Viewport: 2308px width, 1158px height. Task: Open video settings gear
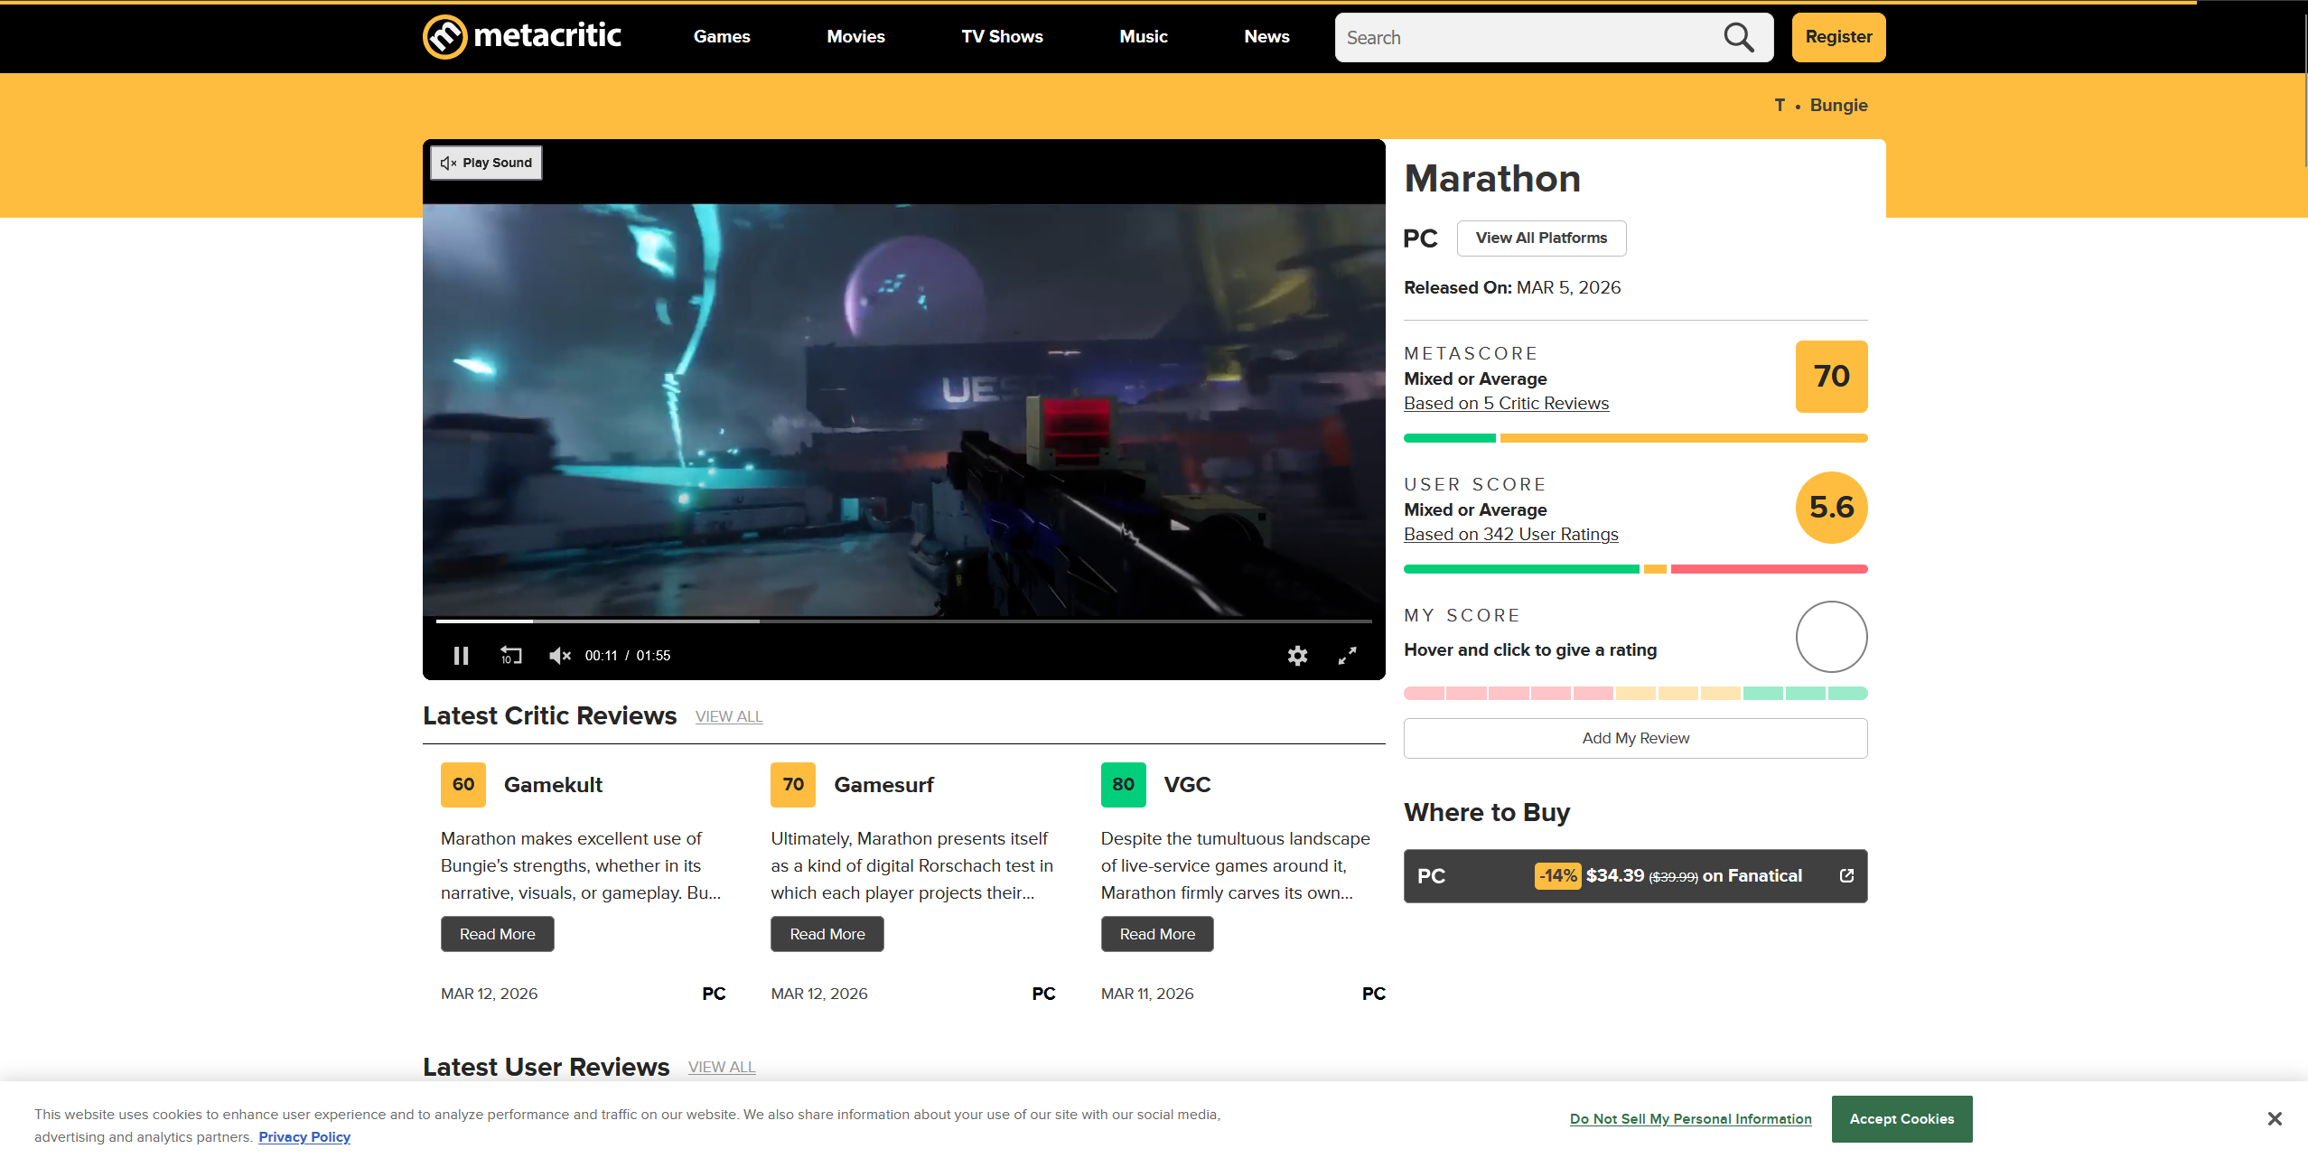(1297, 656)
